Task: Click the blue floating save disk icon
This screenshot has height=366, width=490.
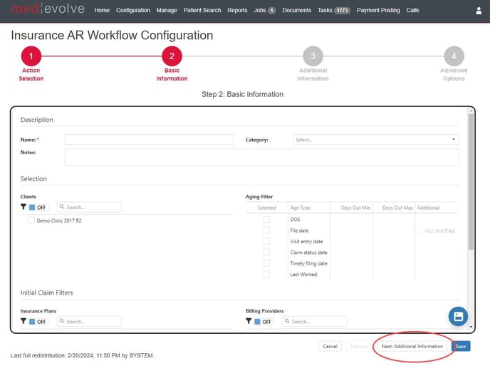Action: click(x=458, y=316)
